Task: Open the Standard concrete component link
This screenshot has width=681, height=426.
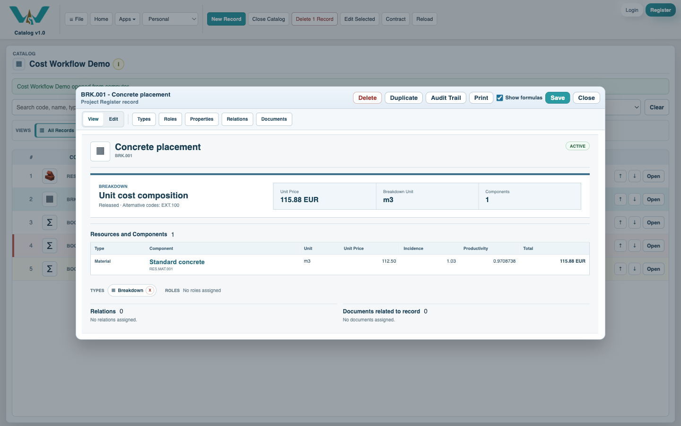Action: coord(177,262)
